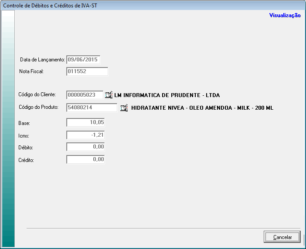This screenshot has height=249, width=306.
Task: Click the HIDRATANTE NIVEA product description
Action: (x=202, y=108)
